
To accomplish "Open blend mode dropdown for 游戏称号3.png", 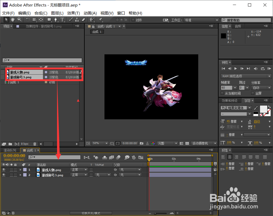I will (79, 175).
